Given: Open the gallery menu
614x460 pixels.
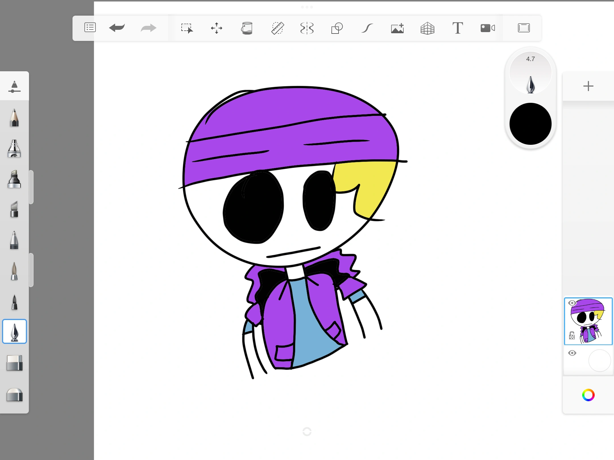Looking at the screenshot, I should (90, 28).
